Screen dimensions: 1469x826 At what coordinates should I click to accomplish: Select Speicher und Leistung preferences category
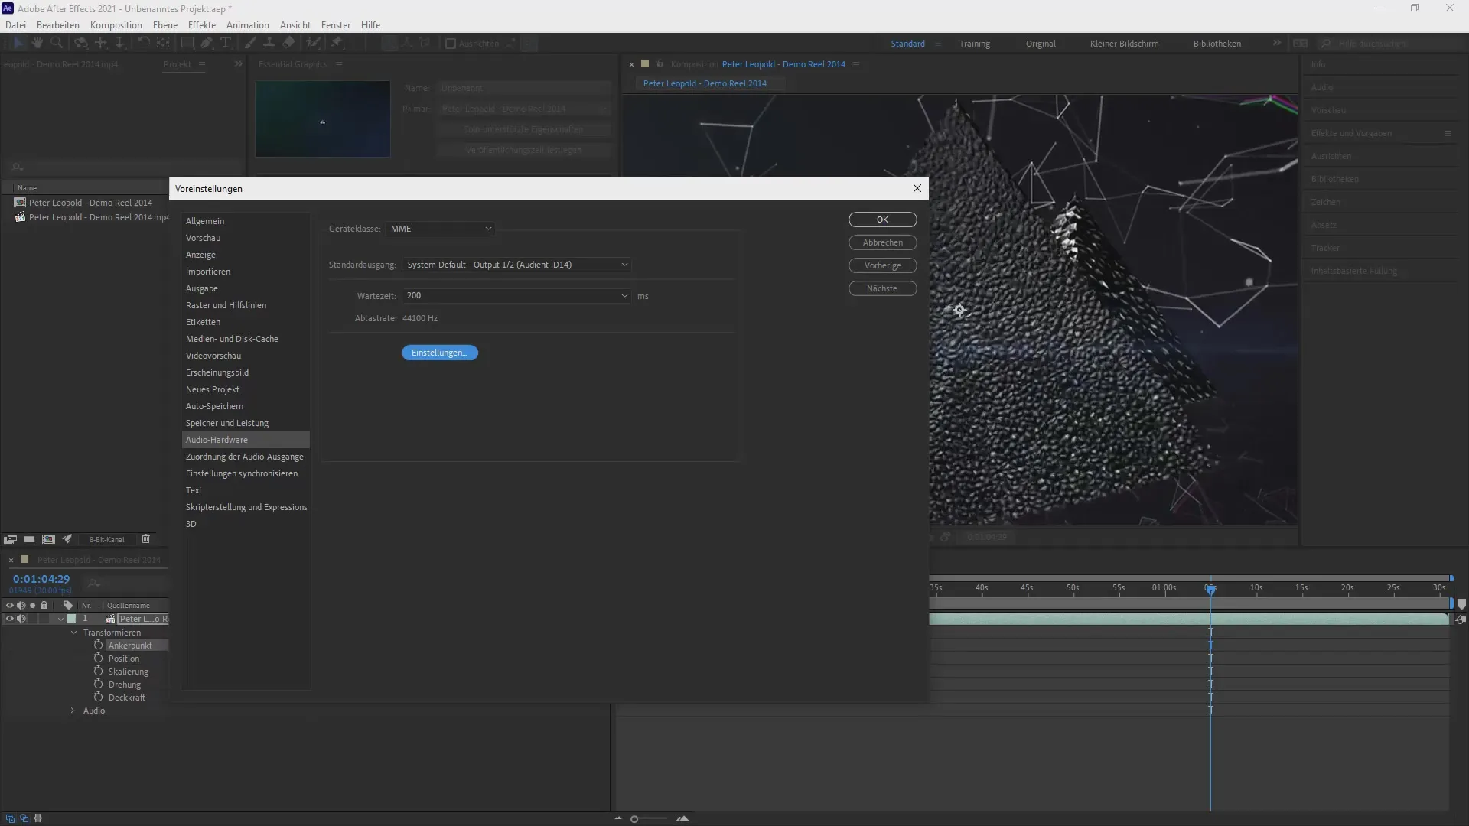[x=246, y=423]
